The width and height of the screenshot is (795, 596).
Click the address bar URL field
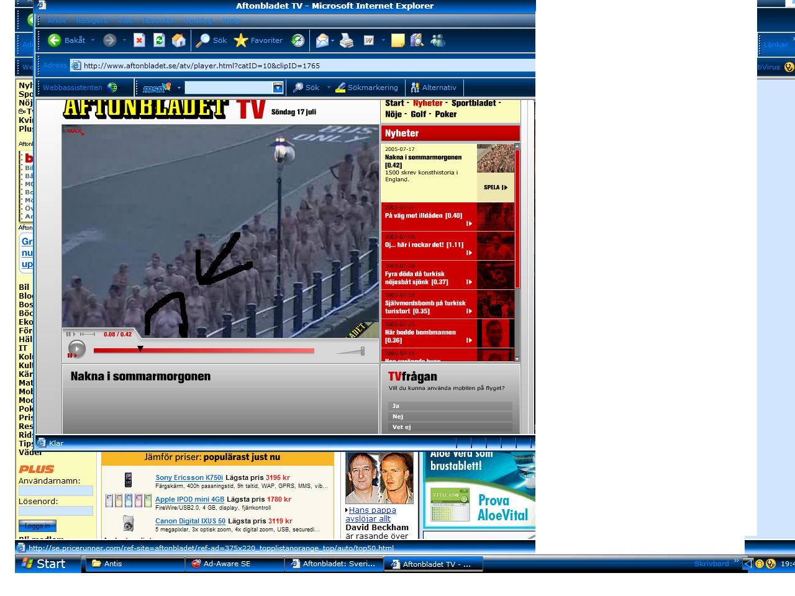pos(303,65)
